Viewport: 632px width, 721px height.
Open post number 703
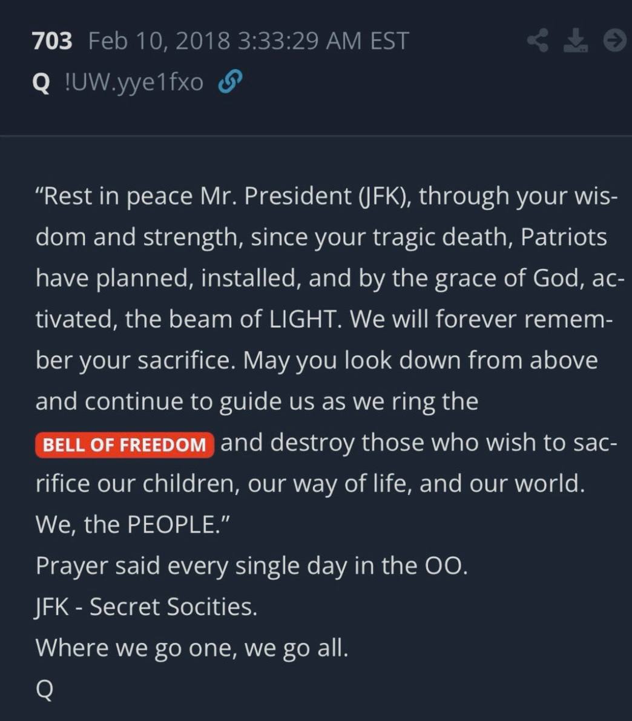pyautogui.click(x=52, y=41)
